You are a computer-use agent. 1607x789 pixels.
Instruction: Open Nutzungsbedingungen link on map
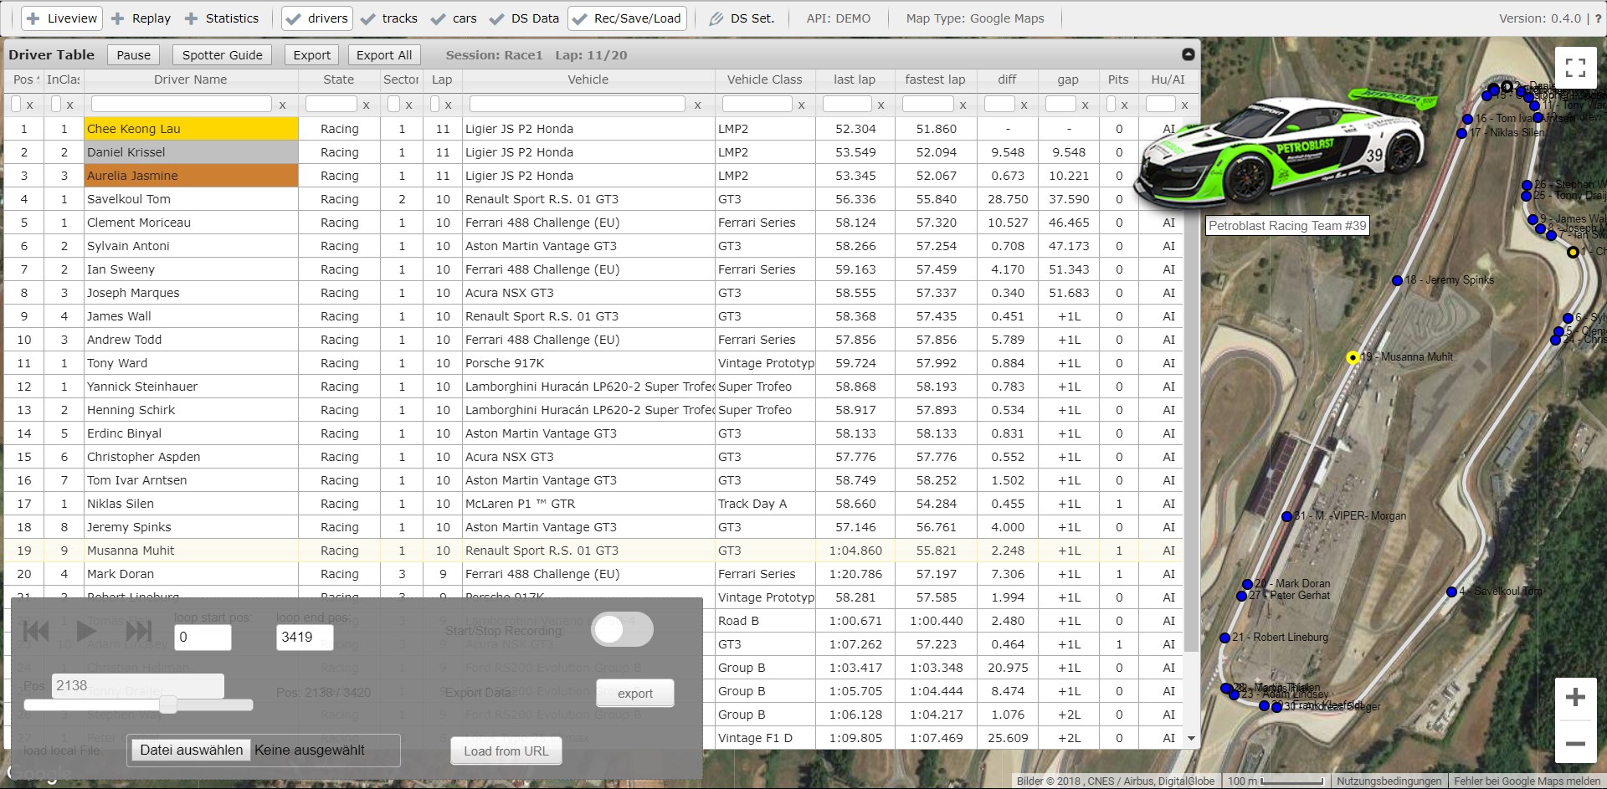[1389, 781]
